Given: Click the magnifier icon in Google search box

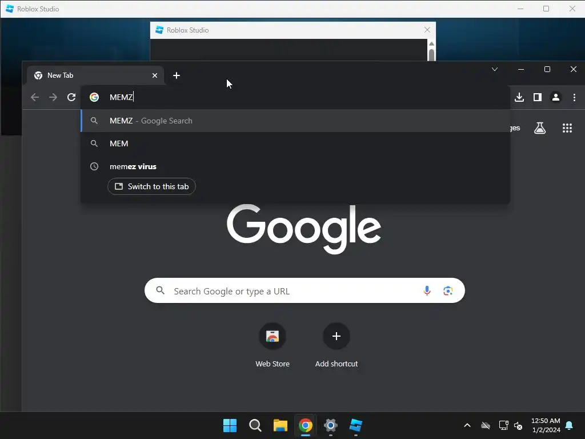Looking at the screenshot, I should coord(160,290).
